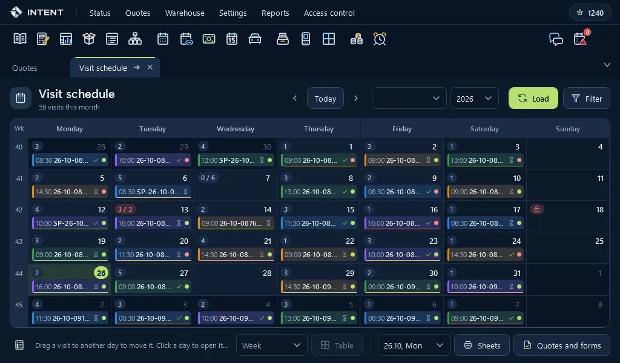The height and width of the screenshot is (363, 620).
Task: Click the alarm clock toolbar icon
Action: click(380, 39)
